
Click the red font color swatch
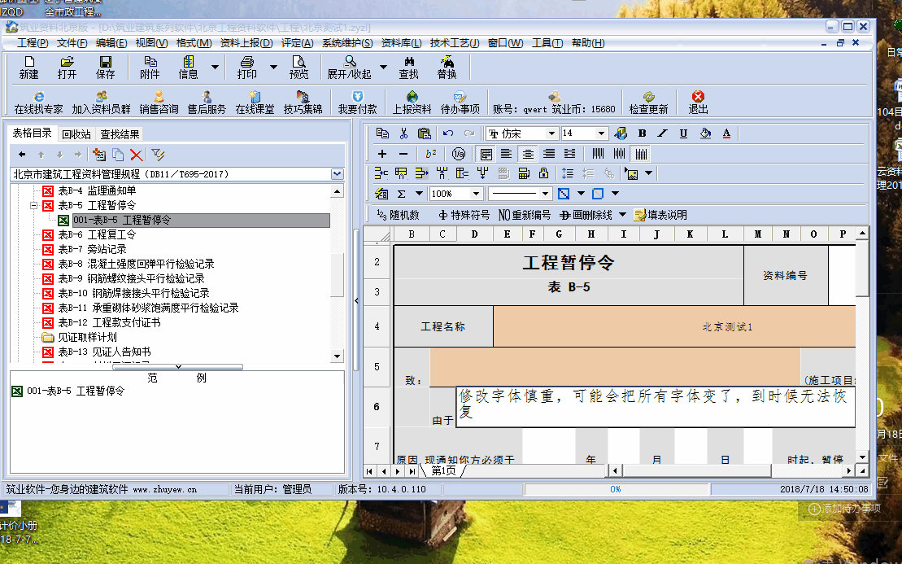point(726,133)
